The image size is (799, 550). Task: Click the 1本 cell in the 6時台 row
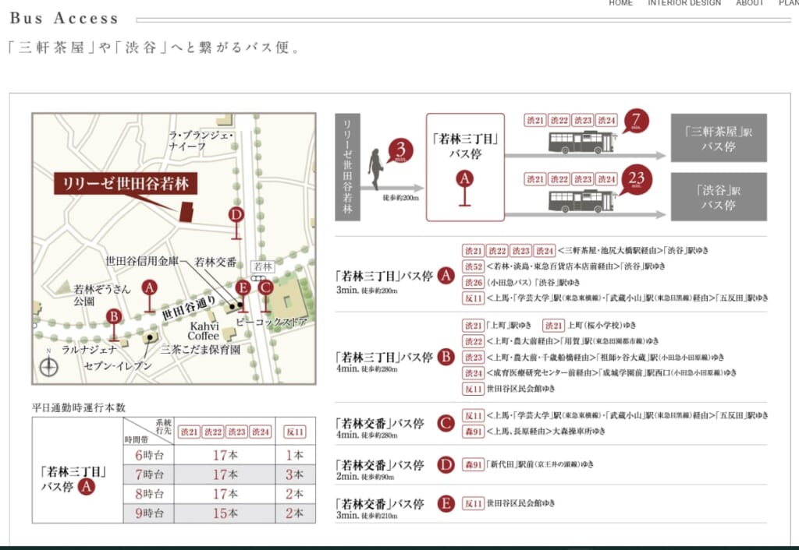(x=295, y=456)
